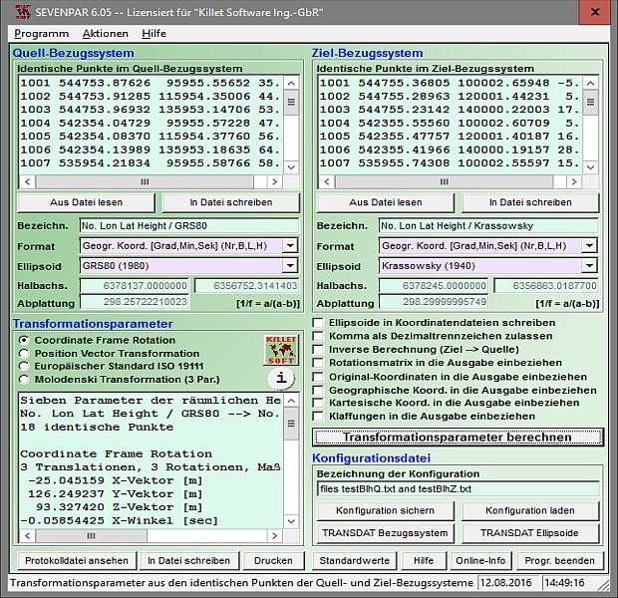Click the target Bezeichn. Krassowsky field
This screenshot has height=598, width=618.
[x=488, y=226]
